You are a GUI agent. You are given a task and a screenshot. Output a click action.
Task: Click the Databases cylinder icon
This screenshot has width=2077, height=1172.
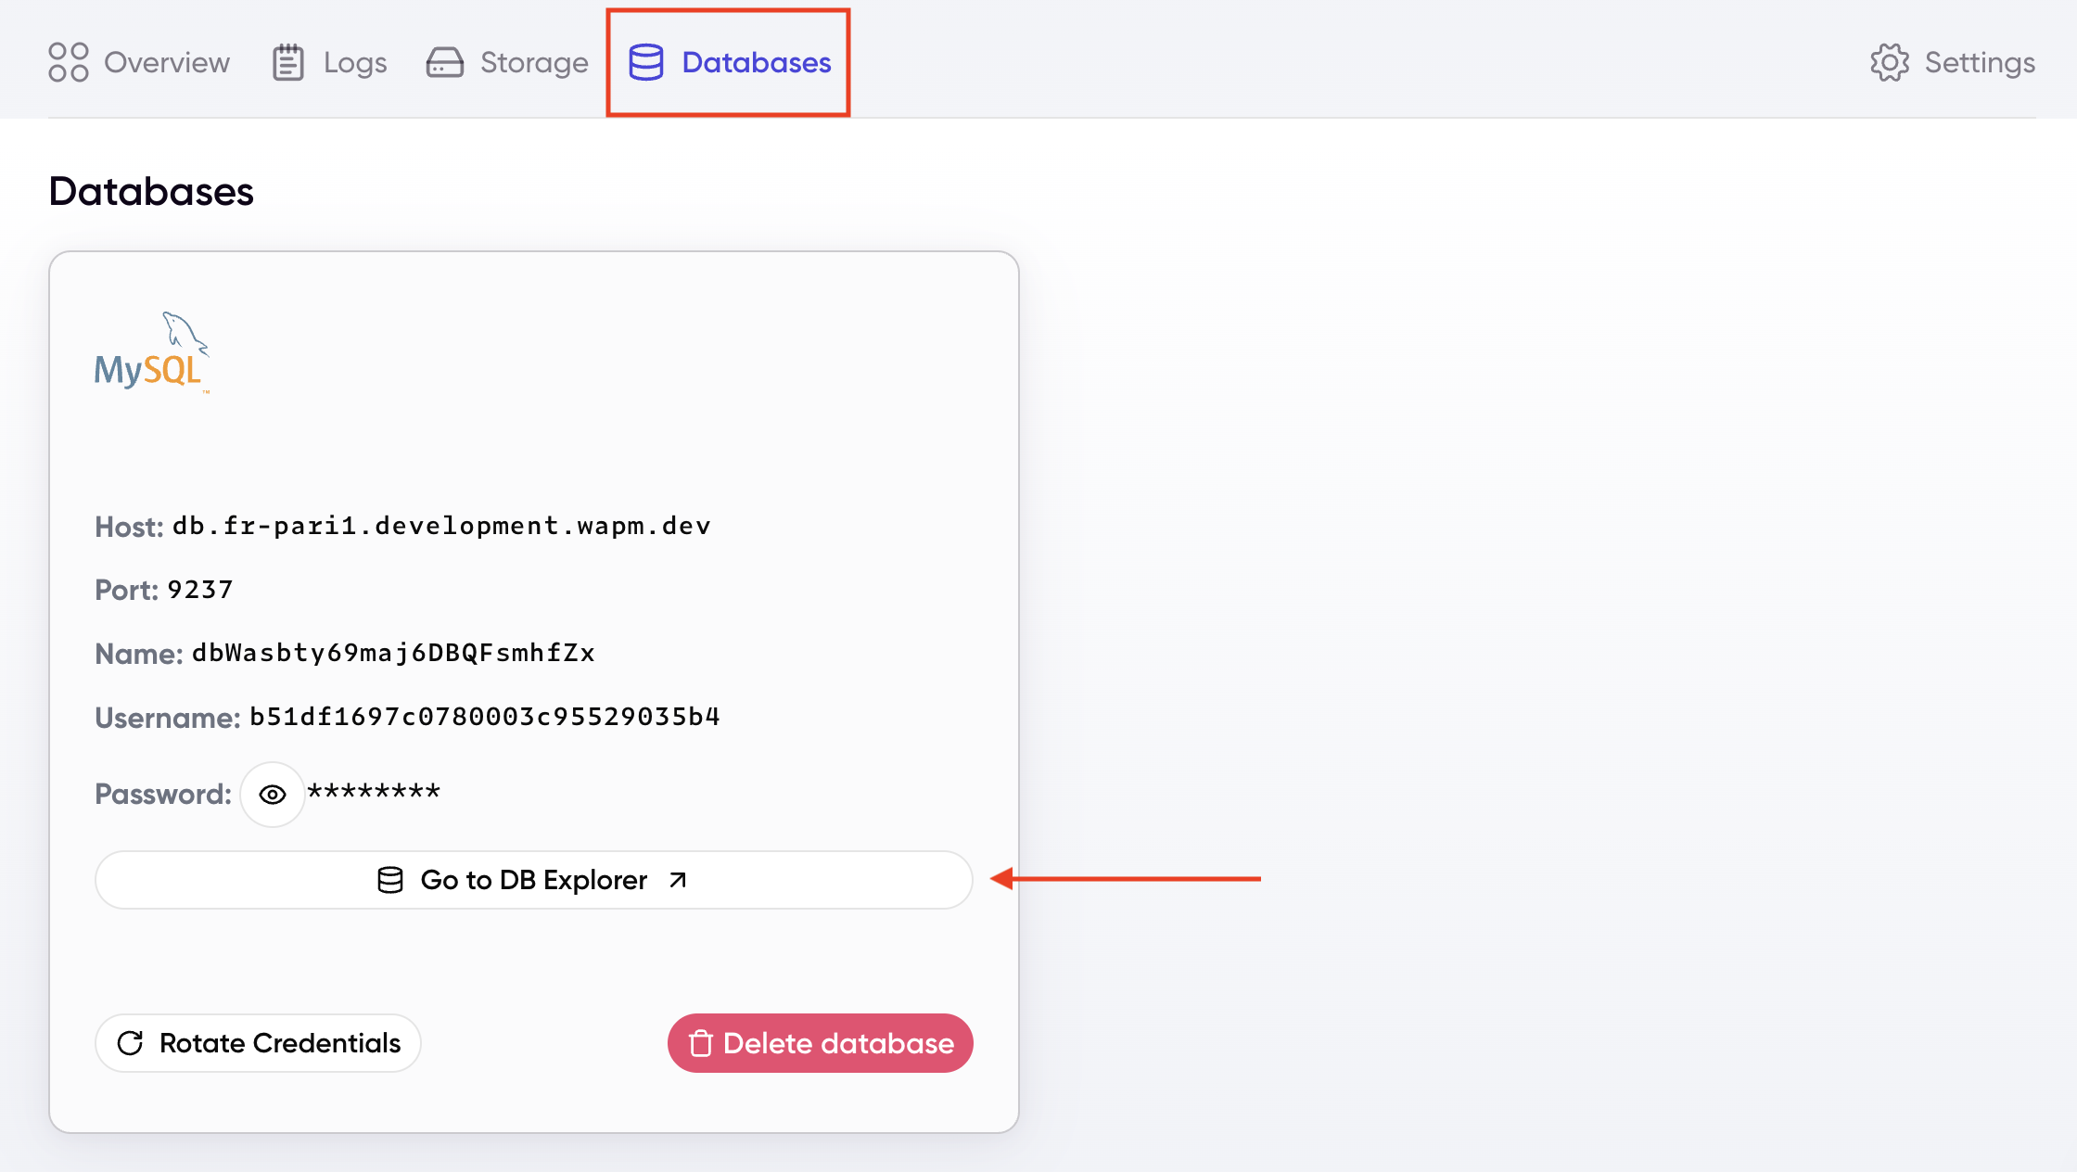point(646,61)
